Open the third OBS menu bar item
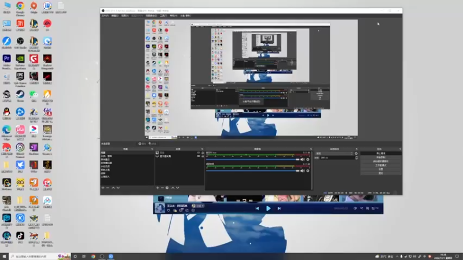Image resolution: width=463 pixels, height=260 pixels. coord(125,16)
